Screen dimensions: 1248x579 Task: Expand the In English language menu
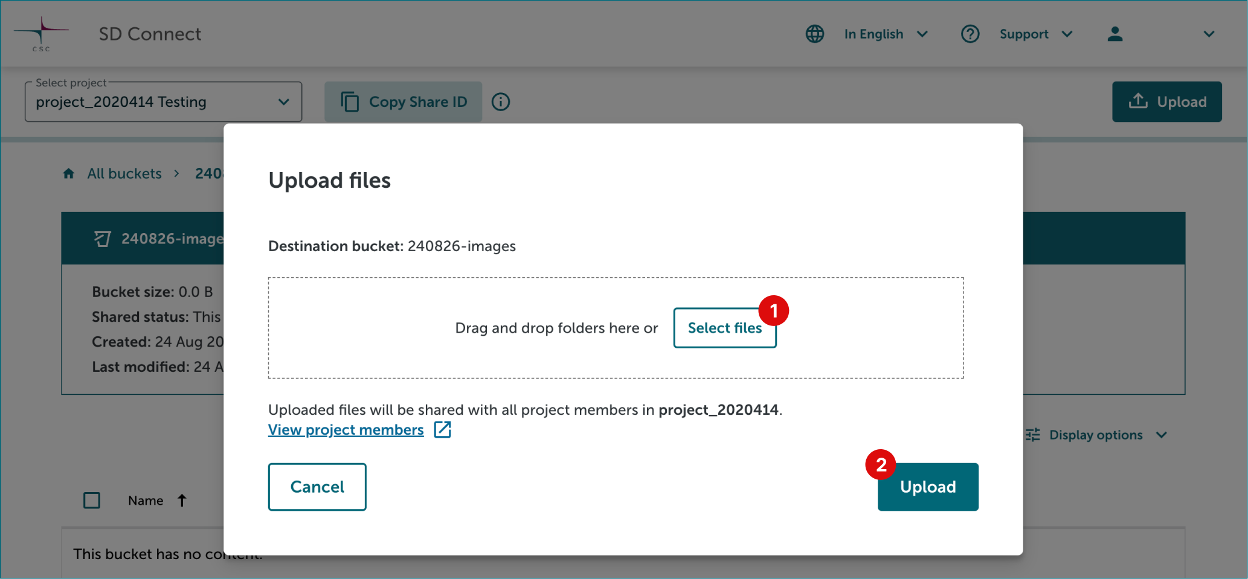pyautogui.click(x=922, y=34)
